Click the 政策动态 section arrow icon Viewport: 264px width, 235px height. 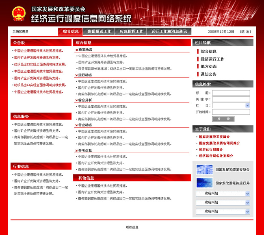[x=76, y=50]
